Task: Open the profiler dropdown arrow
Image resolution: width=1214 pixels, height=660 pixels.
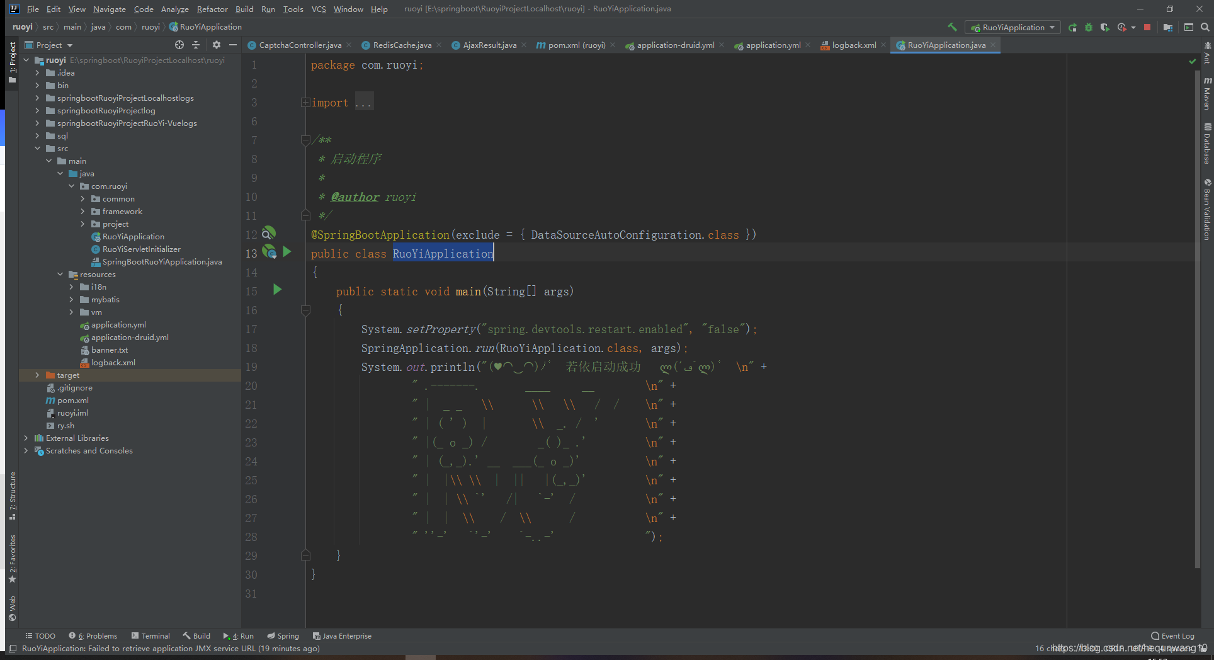Action: pyautogui.click(x=1133, y=27)
